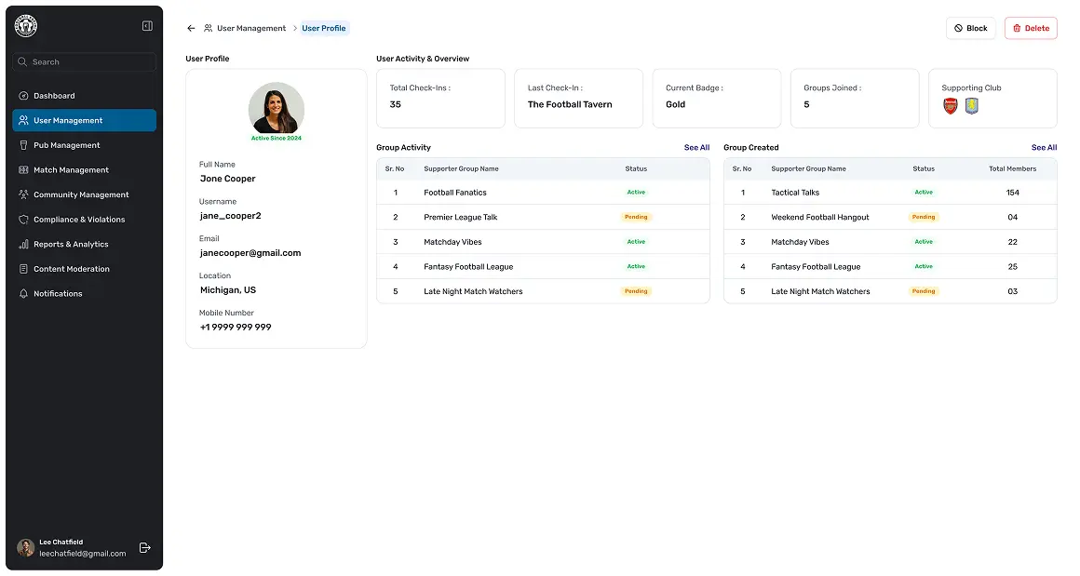The image size is (1080, 576).
Task: See all Group Created entries
Action: [1044, 148]
